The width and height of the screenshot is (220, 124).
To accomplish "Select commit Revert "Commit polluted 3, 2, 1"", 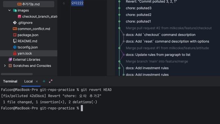I will 151,1.
